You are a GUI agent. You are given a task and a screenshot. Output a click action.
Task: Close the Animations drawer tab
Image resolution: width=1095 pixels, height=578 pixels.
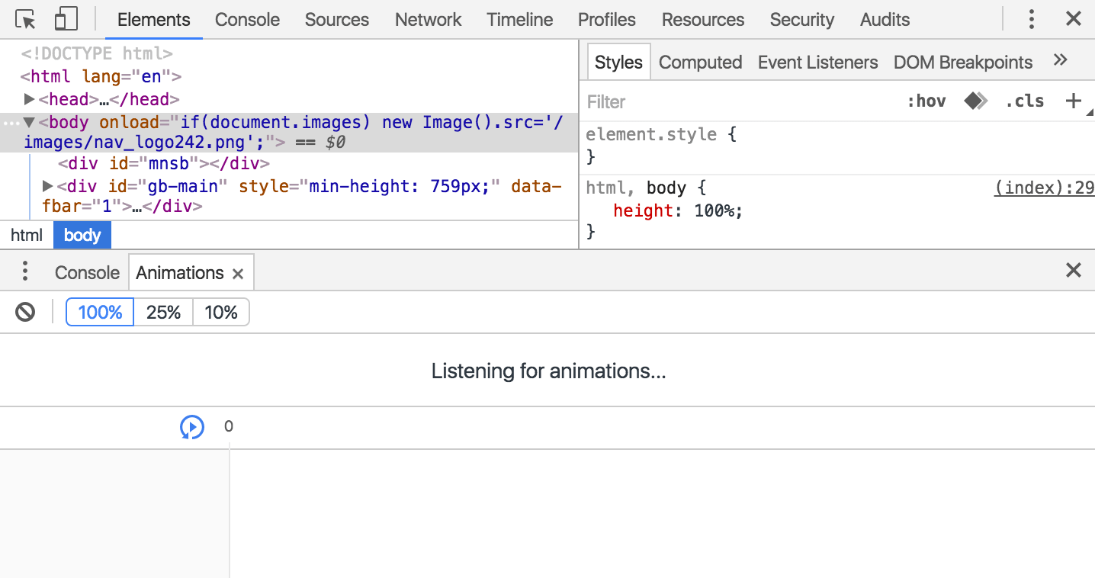[238, 274]
